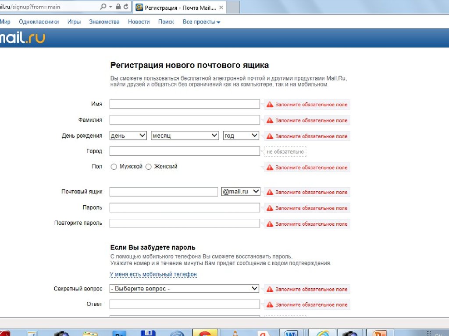
Task: Click the security lock icon in address bar
Action: click(x=118, y=7)
